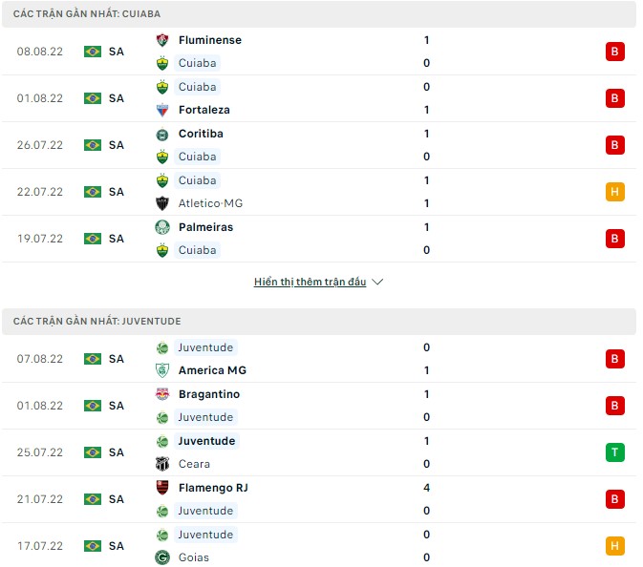Click the Goias team crest icon
The image size is (643, 567).
162,557
